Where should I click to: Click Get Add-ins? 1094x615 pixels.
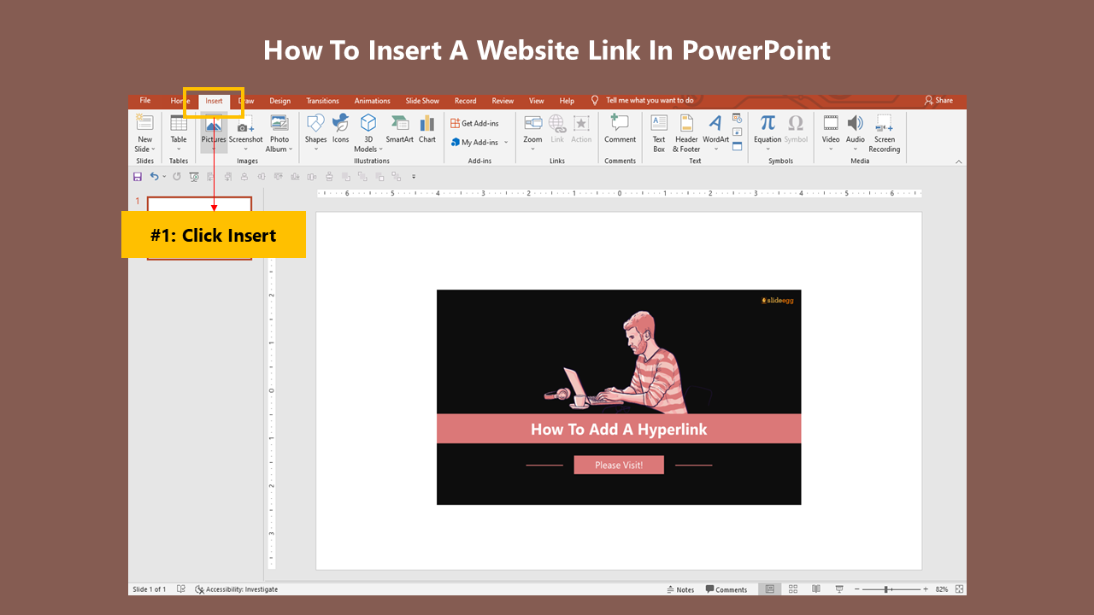474,123
